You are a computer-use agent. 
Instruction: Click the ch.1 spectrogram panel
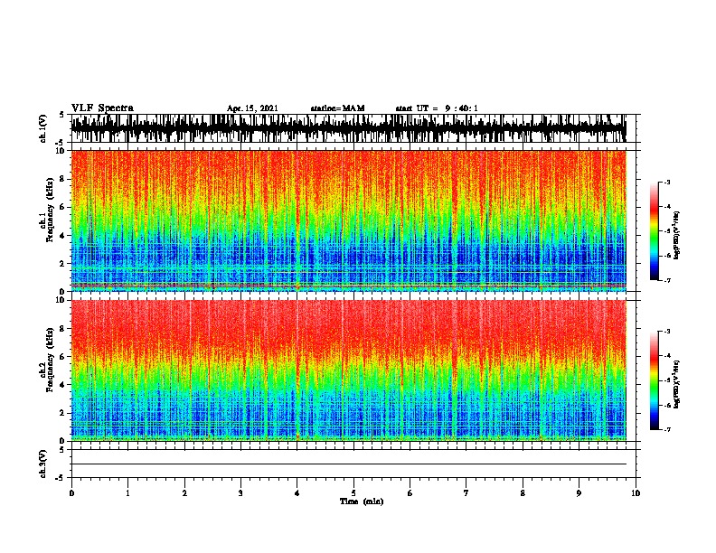(x=348, y=220)
